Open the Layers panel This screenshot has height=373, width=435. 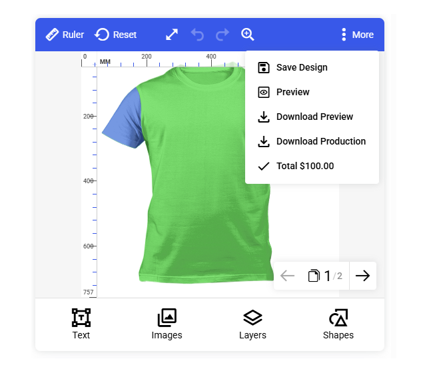pyautogui.click(x=252, y=324)
